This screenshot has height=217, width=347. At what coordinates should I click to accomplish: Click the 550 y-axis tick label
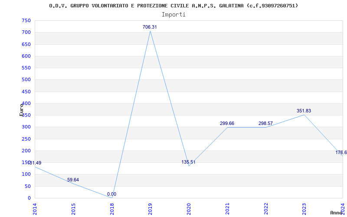point(26,68)
